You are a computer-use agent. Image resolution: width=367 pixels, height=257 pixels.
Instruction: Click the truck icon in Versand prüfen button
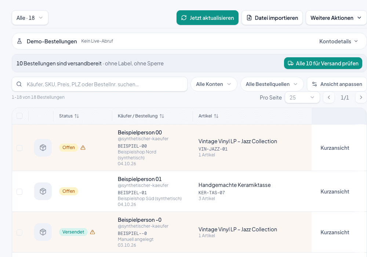[x=290, y=63]
